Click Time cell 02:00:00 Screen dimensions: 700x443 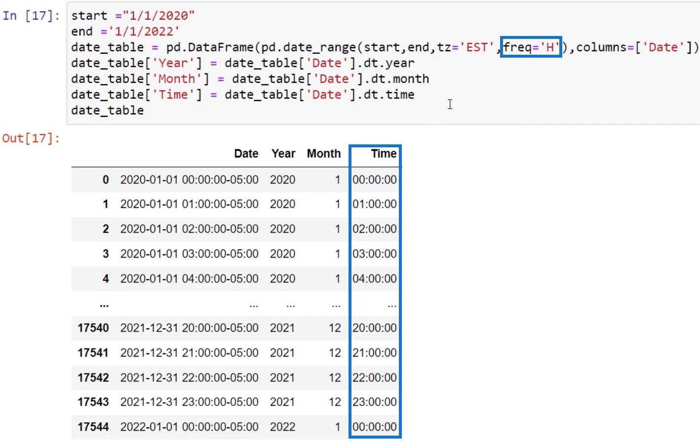(x=375, y=229)
